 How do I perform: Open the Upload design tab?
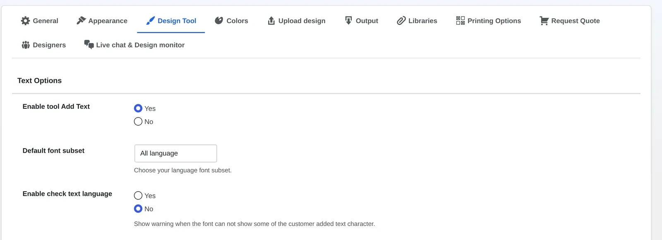pos(296,21)
